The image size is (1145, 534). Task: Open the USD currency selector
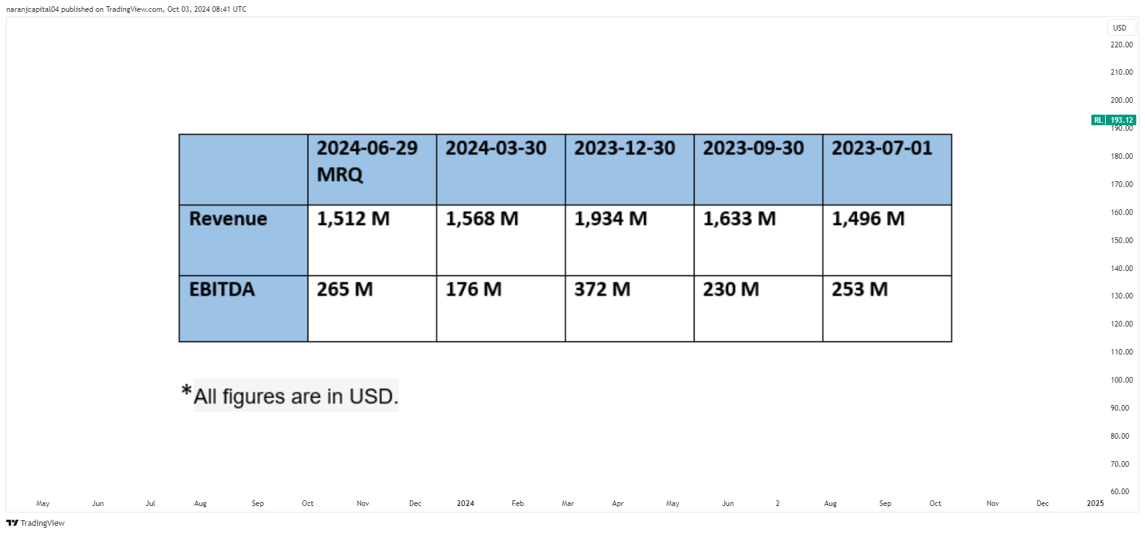pyautogui.click(x=1119, y=27)
